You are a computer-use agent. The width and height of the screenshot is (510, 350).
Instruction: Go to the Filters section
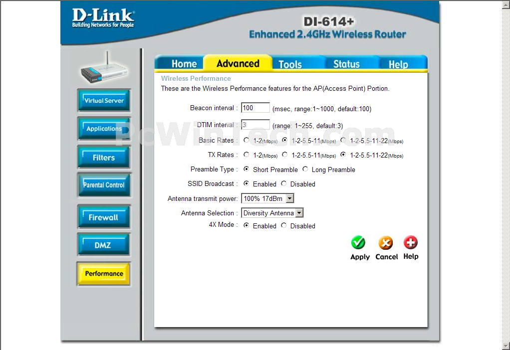[104, 157]
